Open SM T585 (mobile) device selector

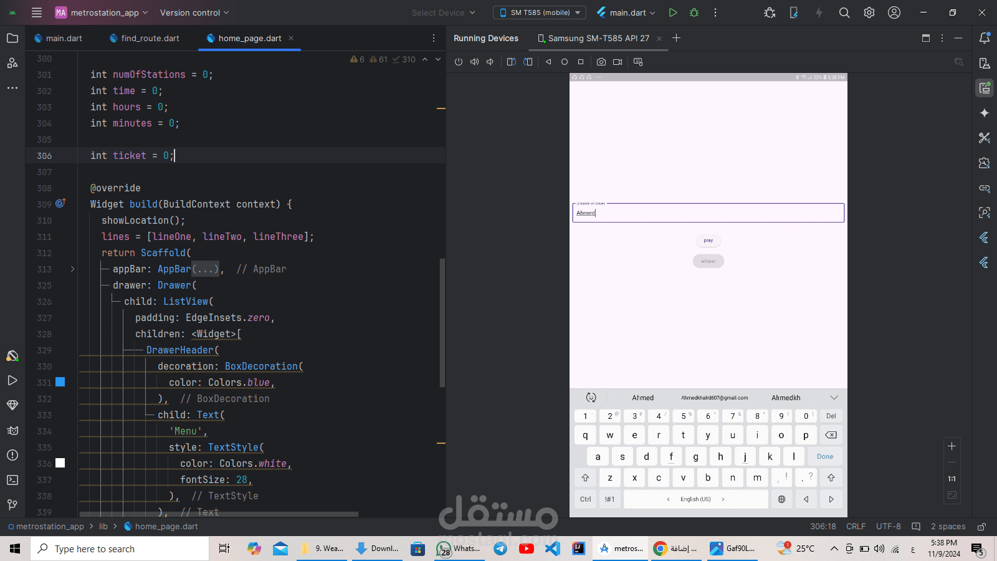coord(540,12)
